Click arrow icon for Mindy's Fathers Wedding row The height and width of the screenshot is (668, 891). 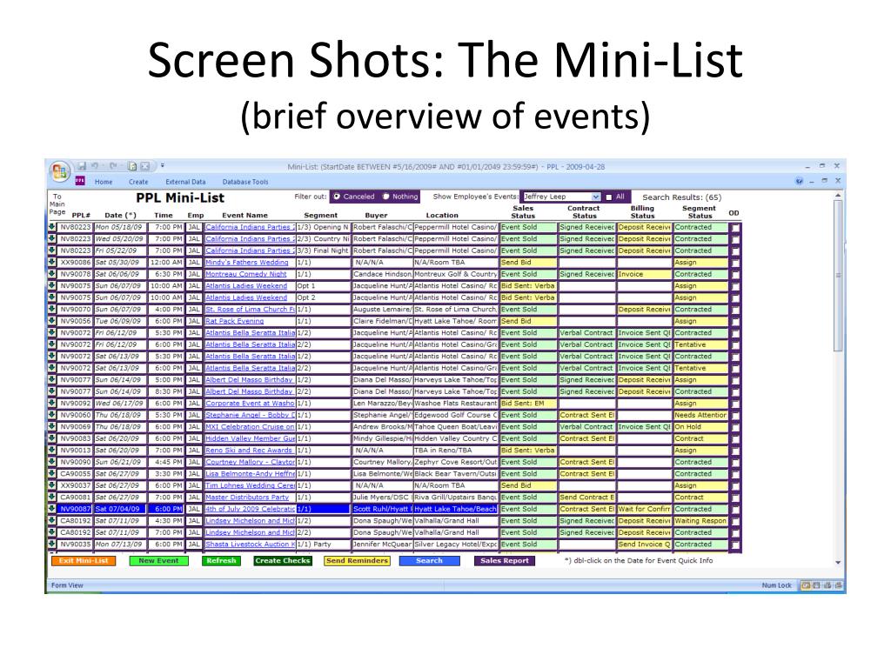tap(51, 262)
